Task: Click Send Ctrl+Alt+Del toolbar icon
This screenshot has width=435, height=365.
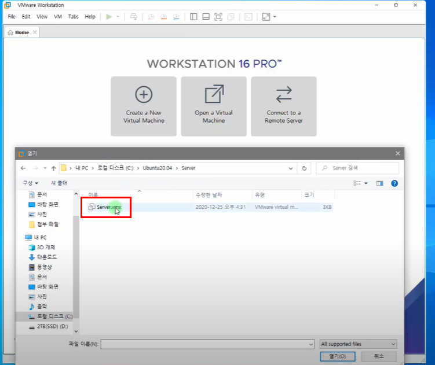Action: click(133, 17)
